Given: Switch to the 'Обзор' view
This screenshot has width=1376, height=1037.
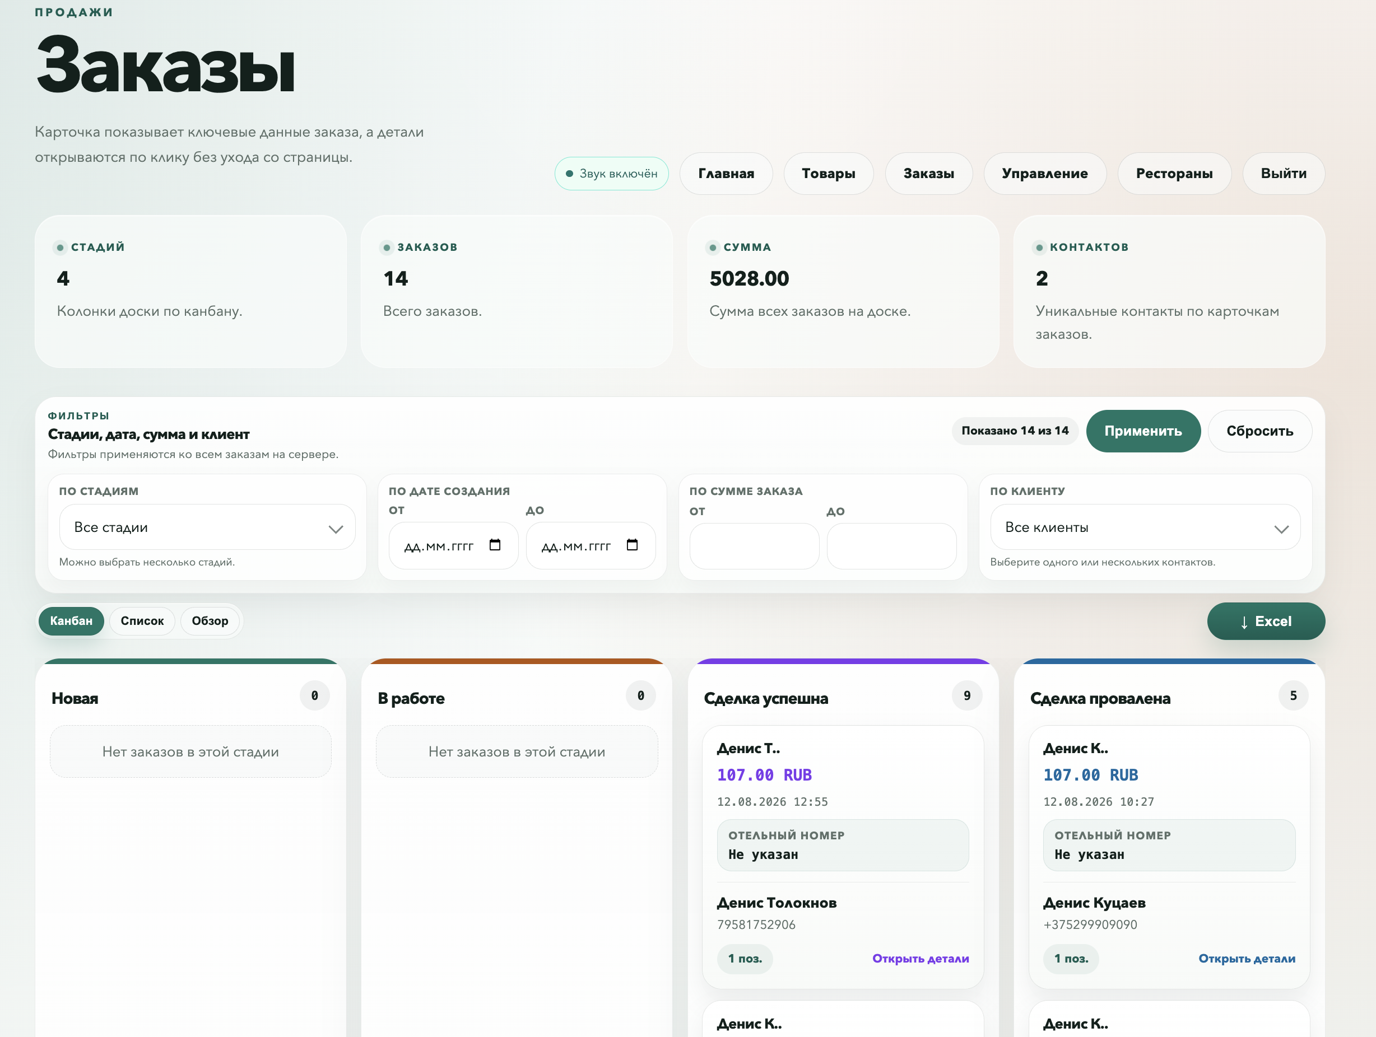Looking at the screenshot, I should click(x=210, y=620).
